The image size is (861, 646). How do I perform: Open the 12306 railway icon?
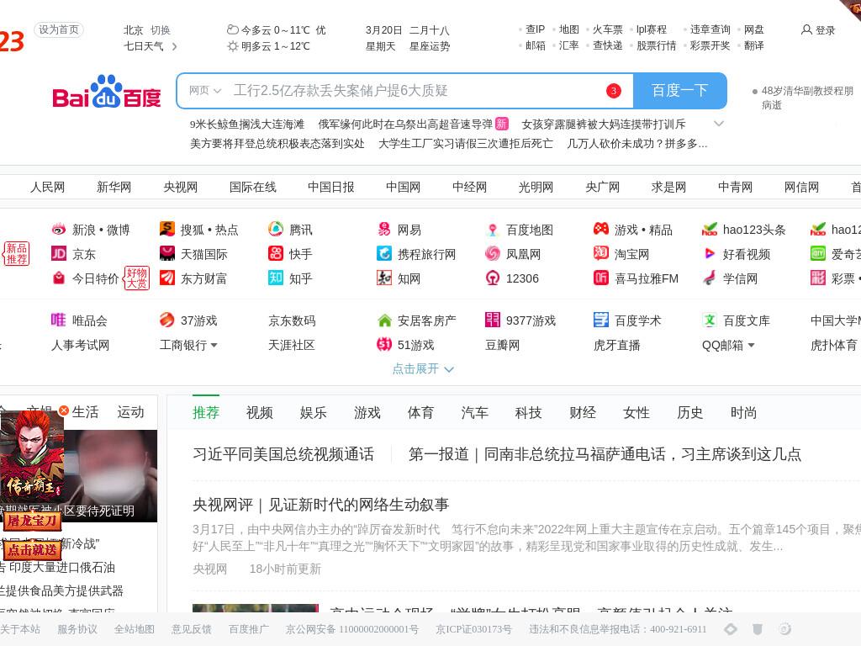tap(493, 278)
